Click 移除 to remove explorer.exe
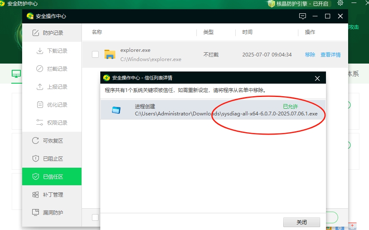 pyautogui.click(x=310, y=55)
